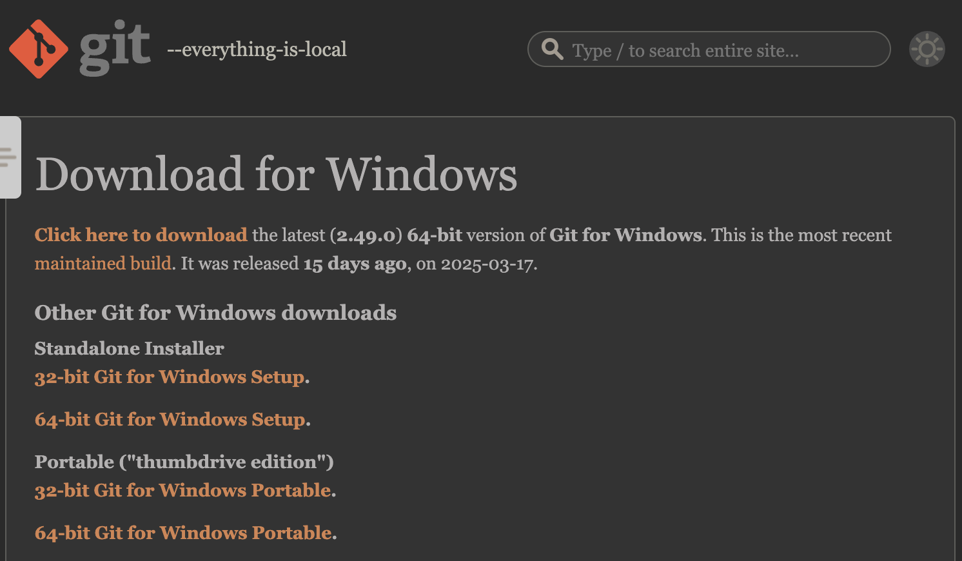962x561 pixels.
Task: Download 64-bit Git for Windows Portable
Action: tap(184, 533)
